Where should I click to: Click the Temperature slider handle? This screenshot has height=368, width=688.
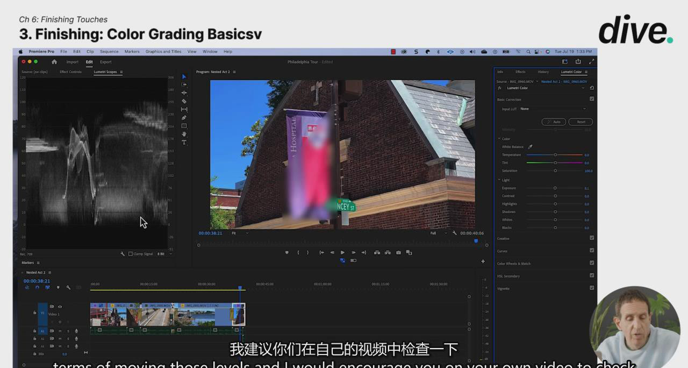pyautogui.click(x=555, y=155)
